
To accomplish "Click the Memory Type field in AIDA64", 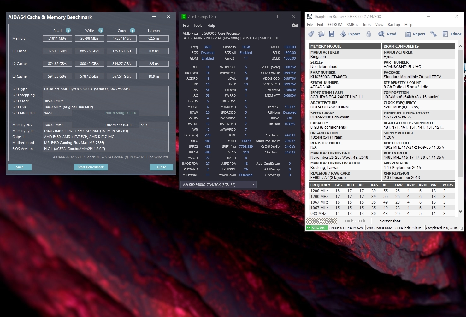I will click(x=106, y=131).
